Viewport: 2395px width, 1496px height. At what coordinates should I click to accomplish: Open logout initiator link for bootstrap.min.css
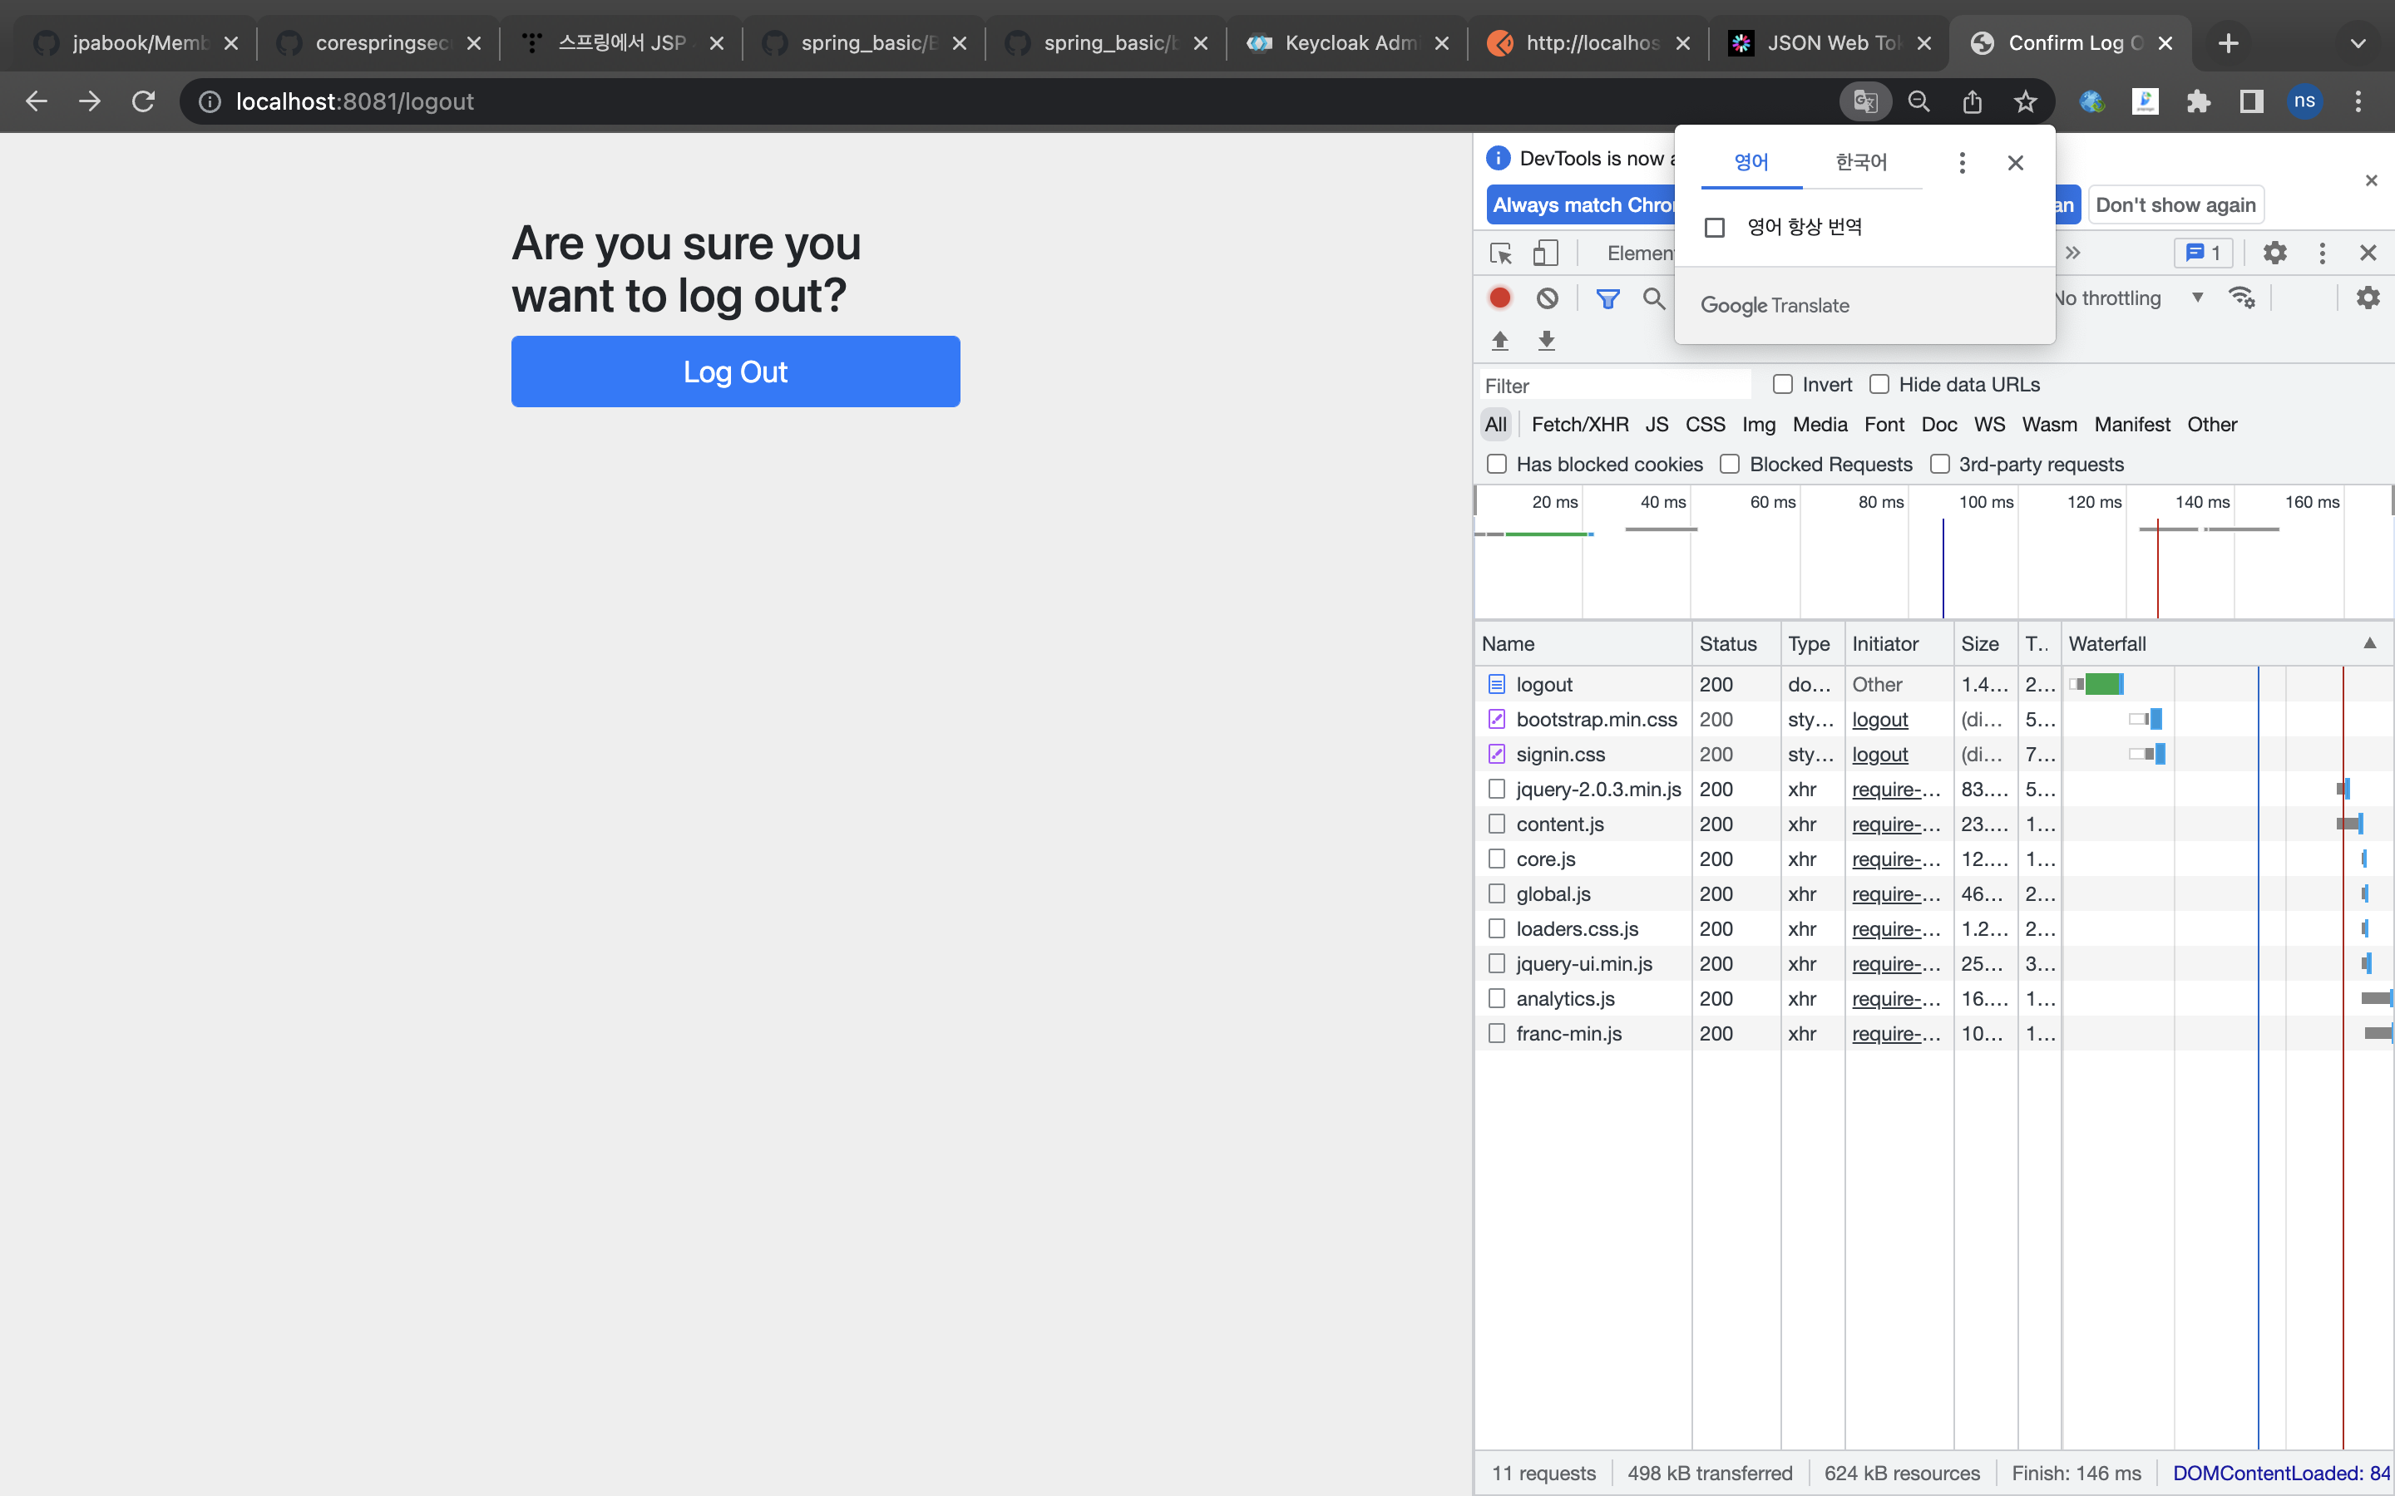click(1879, 719)
